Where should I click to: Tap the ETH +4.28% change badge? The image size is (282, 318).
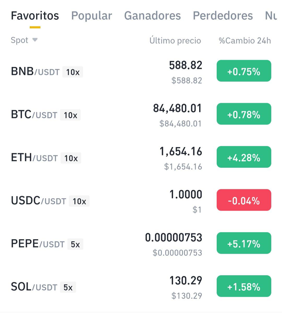tap(244, 157)
